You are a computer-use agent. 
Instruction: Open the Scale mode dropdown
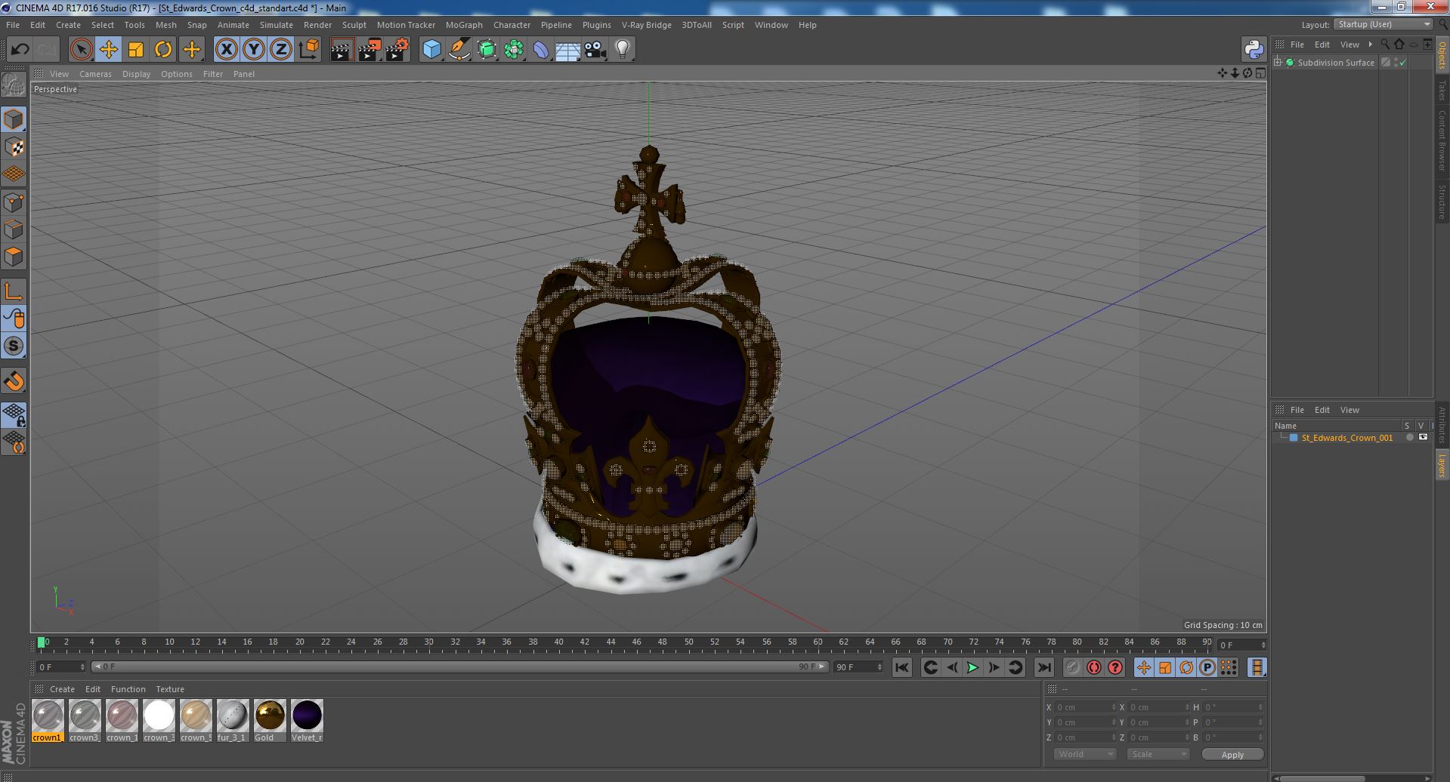[1157, 754]
